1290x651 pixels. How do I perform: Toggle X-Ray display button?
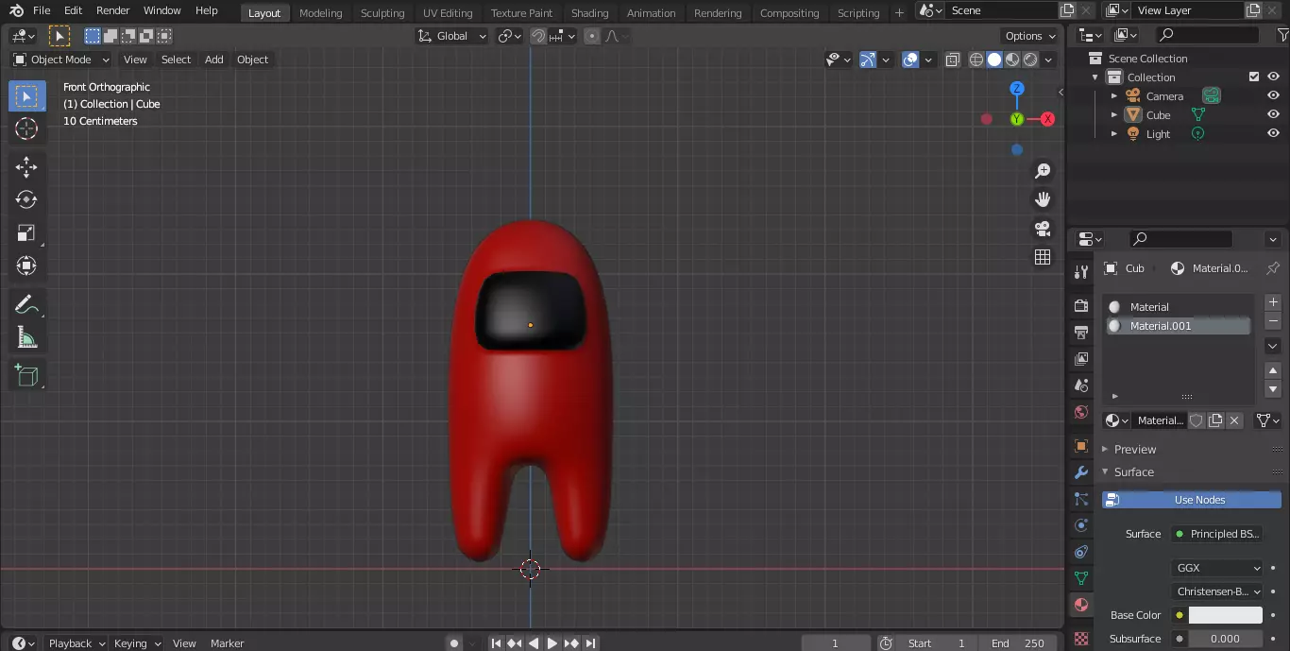click(952, 60)
